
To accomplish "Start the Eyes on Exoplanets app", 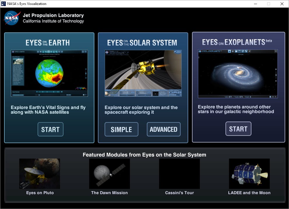I will pyautogui.click(x=238, y=129).
